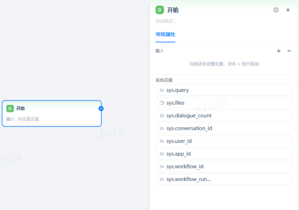The height and width of the screenshot is (210, 299).
Task: Click the file icon next to sys.files
Action: [162, 103]
